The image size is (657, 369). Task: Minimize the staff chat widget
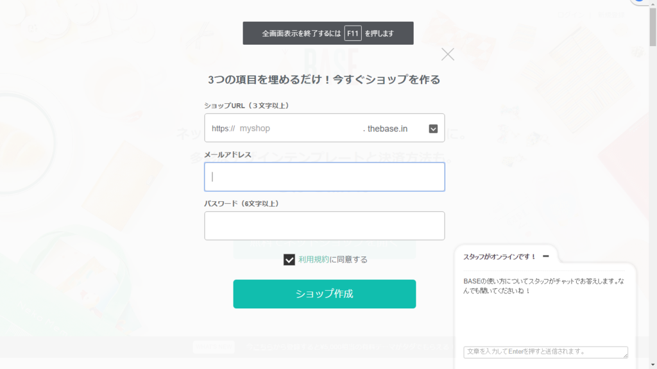click(x=545, y=256)
